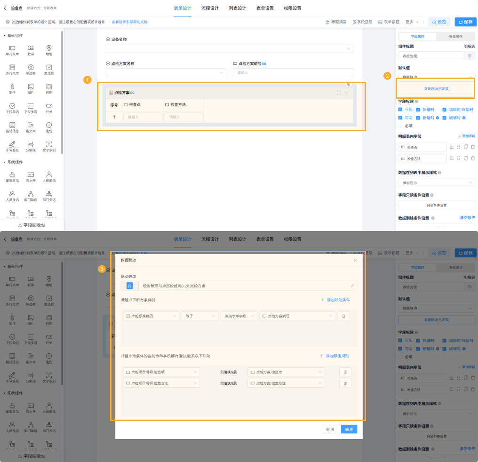Check 必填 in the undimmed properties panel
This screenshot has height=462, width=478.
[x=400, y=126]
